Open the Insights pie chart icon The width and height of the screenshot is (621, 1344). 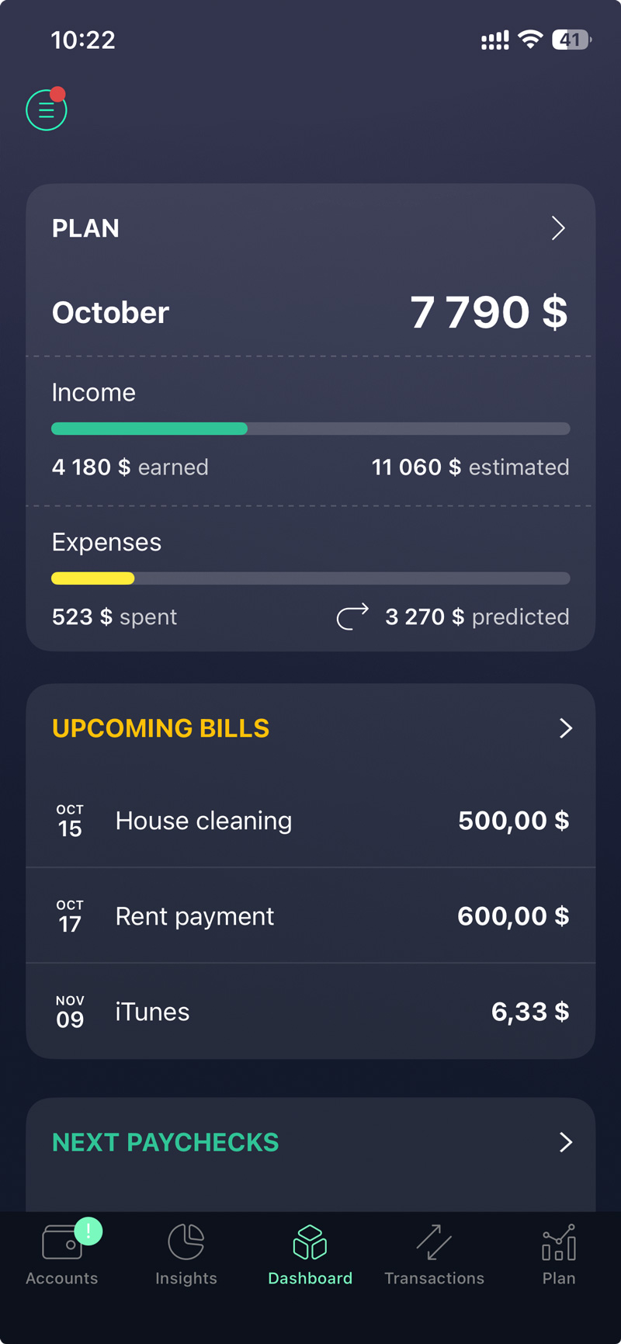186,1242
